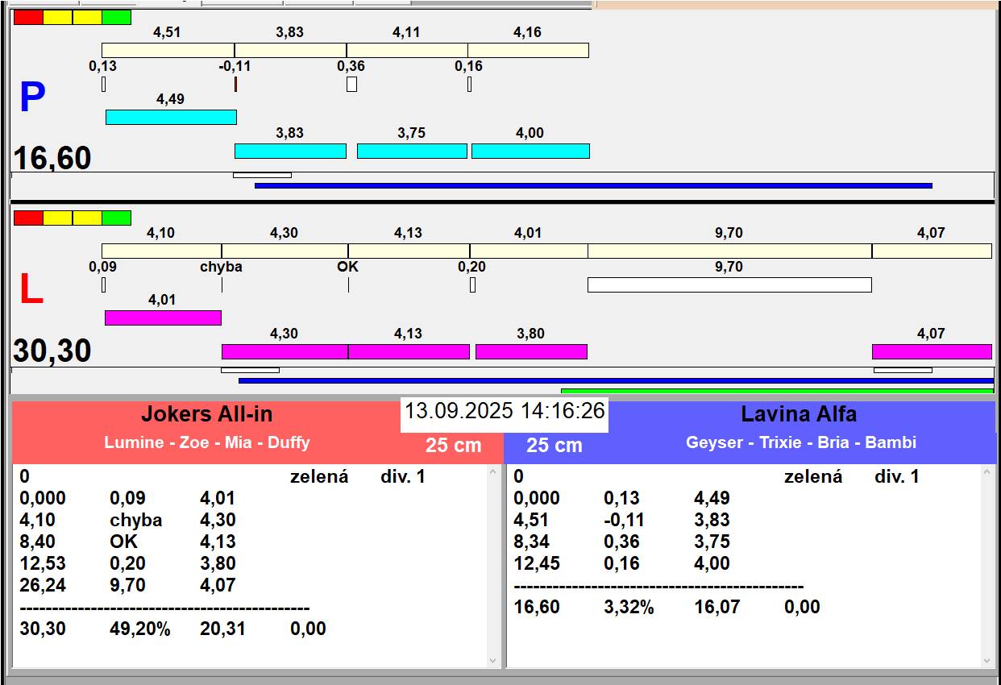Click the Jokers All-in team header
This screenshot has width=1001, height=685.
click(207, 414)
